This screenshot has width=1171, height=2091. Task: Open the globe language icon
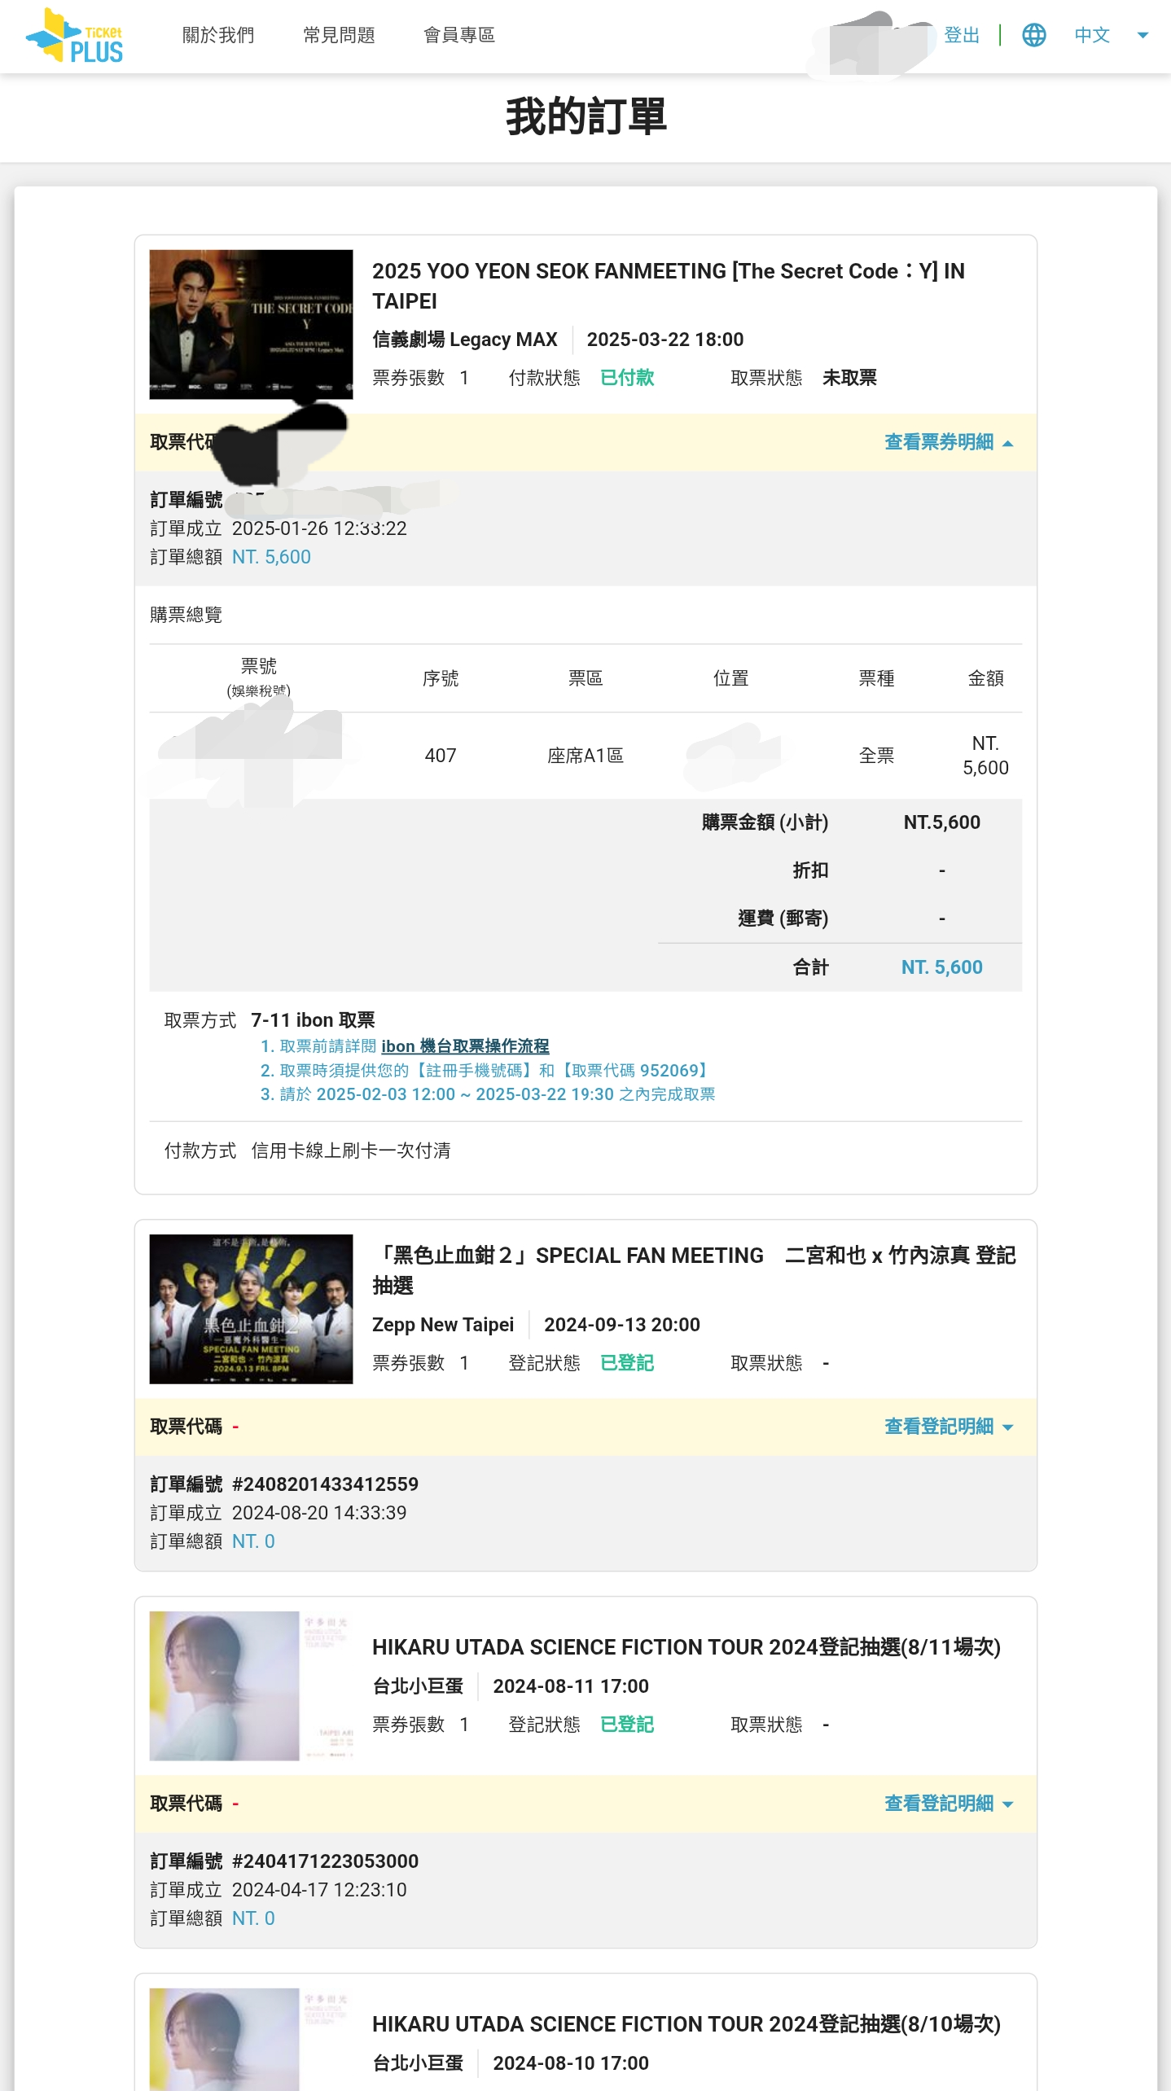(1033, 35)
